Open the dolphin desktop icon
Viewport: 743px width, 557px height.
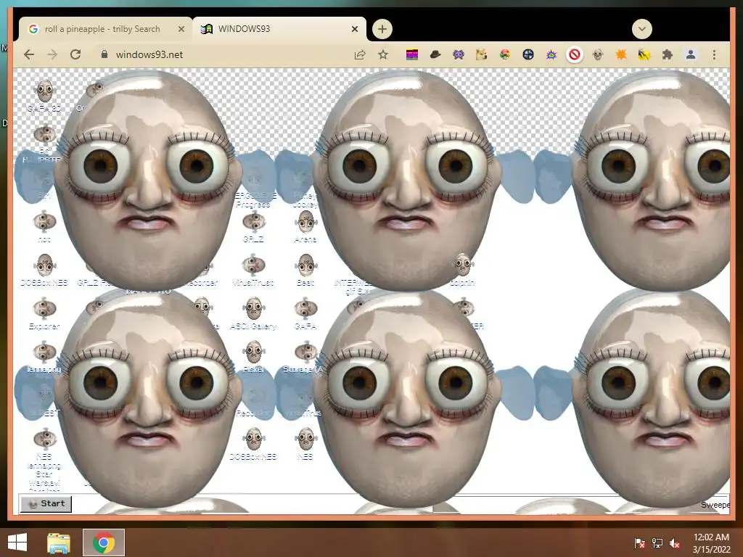pyautogui.click(x=462, y=270)
